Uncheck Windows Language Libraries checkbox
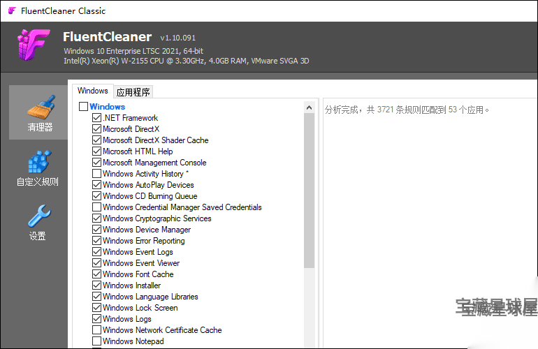Viewport: 538px width, 349px height. click(96, 296)
